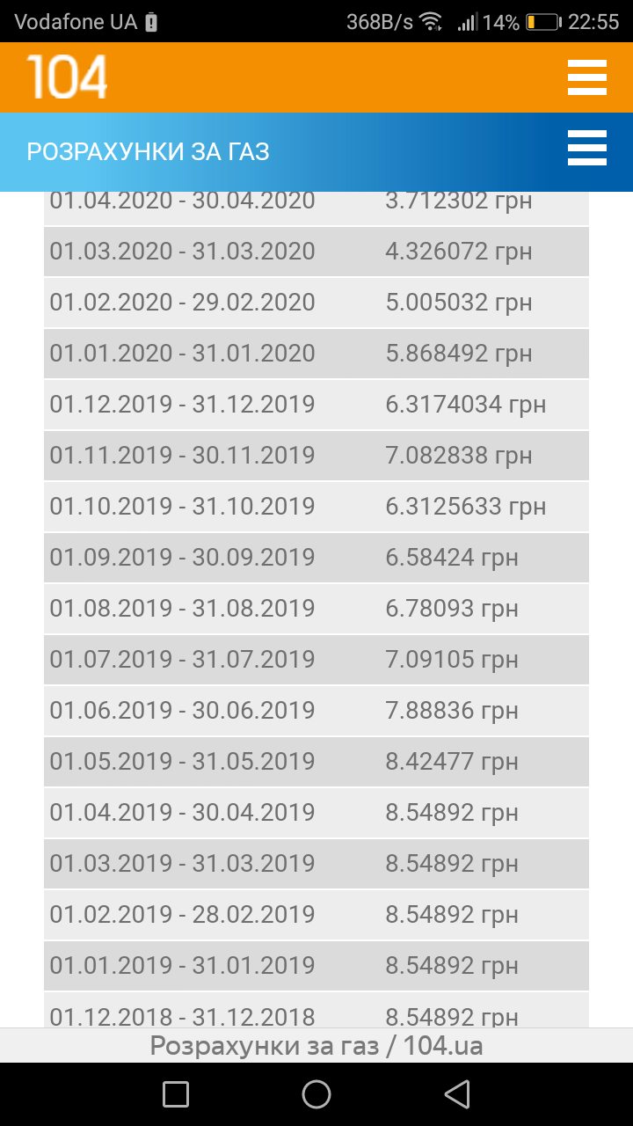Tap the 7.082838 грн price value
Viewport: 633px width, 1126px height.
(x=458, y=456)
